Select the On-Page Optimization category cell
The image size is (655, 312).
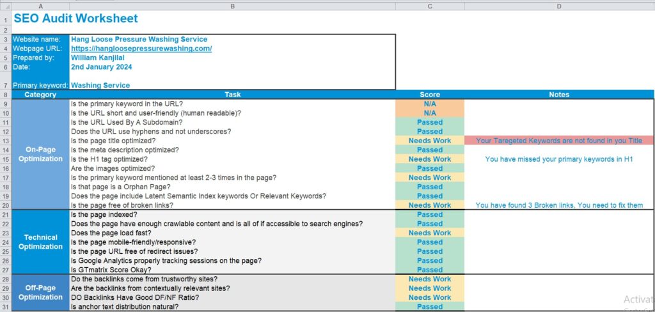pyautogui.click(x=40, y=154)
